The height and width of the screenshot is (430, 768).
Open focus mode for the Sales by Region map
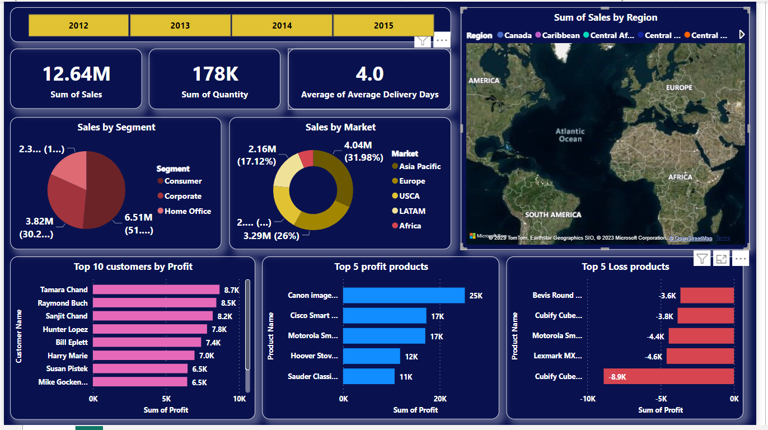(721, 258)
